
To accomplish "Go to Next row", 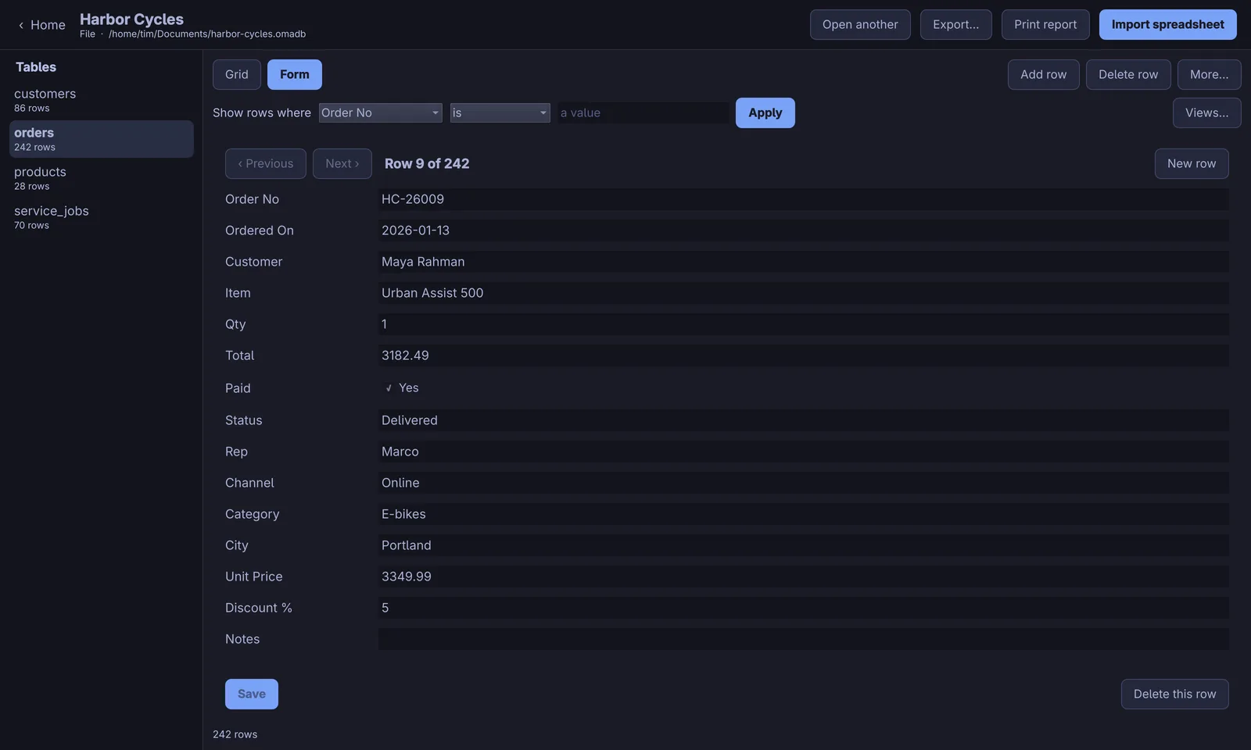I will point(342,163).
